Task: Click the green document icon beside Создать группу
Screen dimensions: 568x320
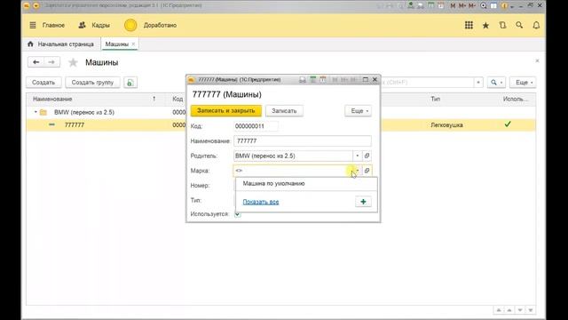Action: 130,83
